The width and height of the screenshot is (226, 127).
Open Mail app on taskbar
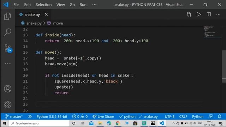pos(91,123)
